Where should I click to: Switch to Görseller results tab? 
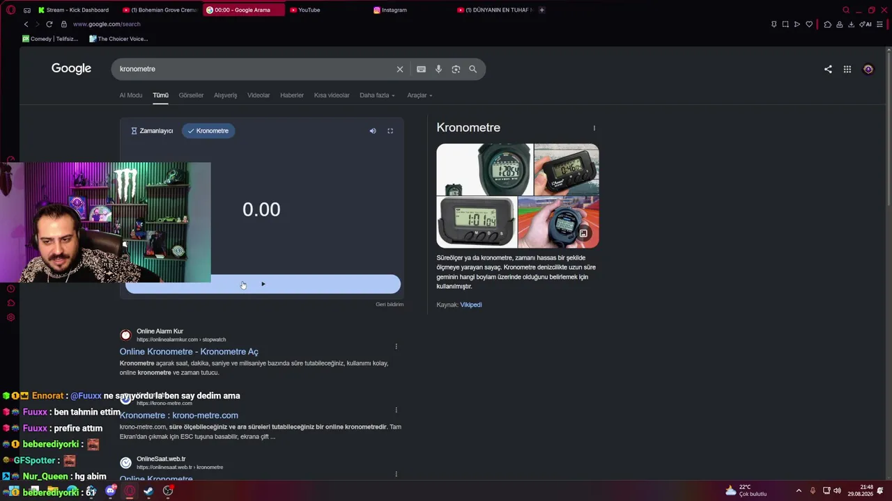point(191,95)
